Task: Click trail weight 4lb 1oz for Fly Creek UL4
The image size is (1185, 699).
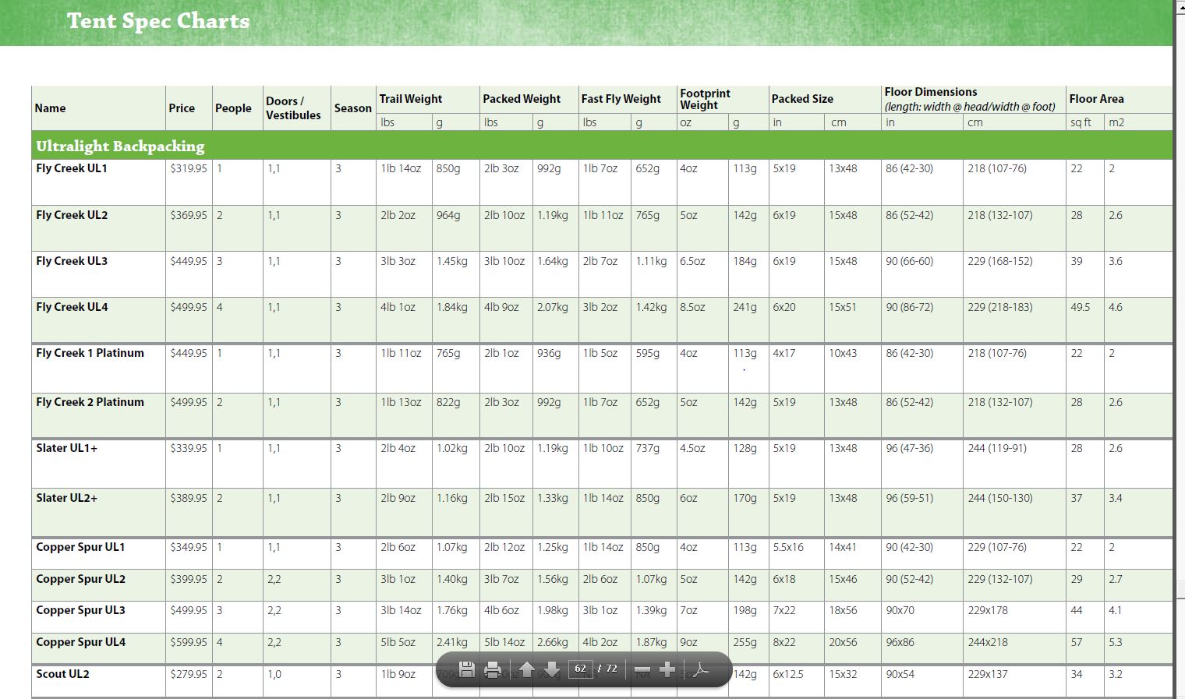Action: coord(398,307)
